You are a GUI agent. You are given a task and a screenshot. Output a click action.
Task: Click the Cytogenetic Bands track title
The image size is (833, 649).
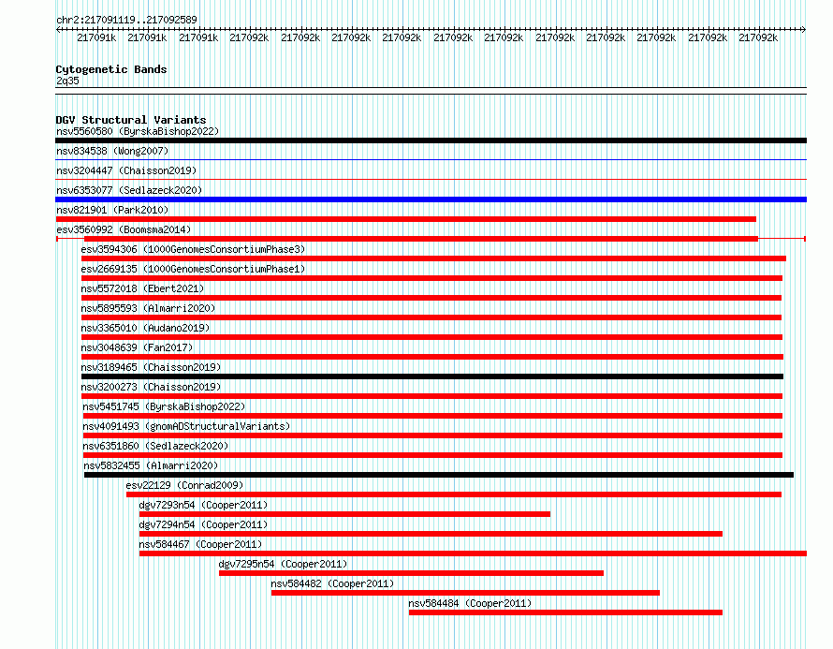click(111, 69)
